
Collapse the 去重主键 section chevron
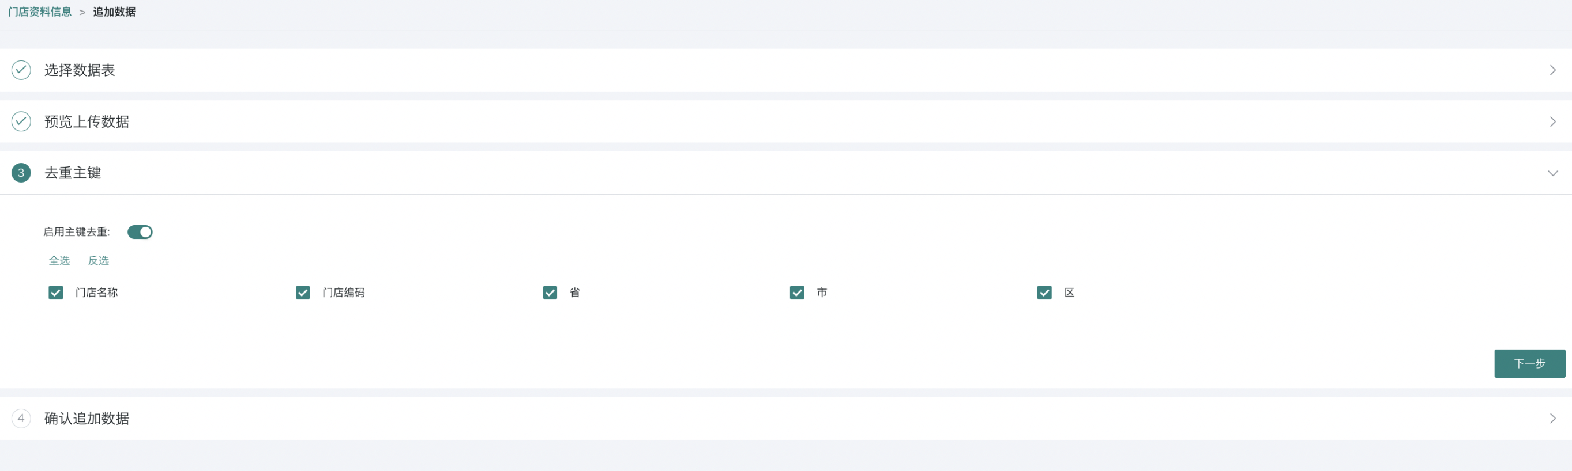[x=1552, y=173]
